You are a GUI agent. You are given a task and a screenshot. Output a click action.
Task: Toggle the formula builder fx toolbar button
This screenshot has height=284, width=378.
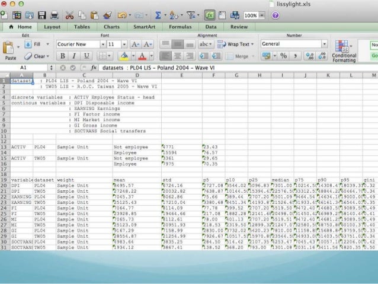click(210, 15)
